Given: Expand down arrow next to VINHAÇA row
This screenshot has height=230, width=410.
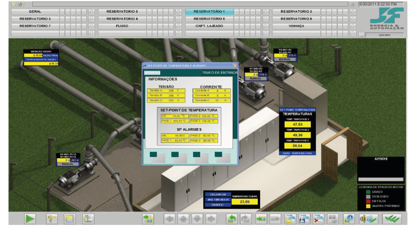Looking at the screenshot, I should (353, 26).
